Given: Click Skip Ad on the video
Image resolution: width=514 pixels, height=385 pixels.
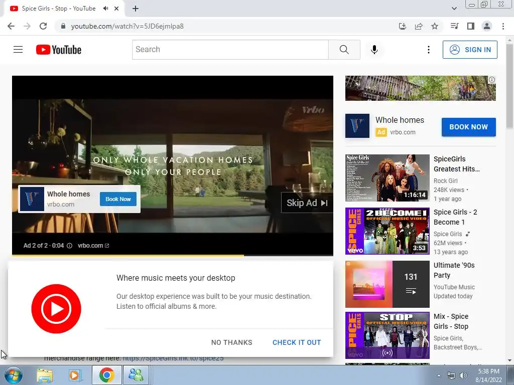Looking at the screenshot, I should point(307,203).
